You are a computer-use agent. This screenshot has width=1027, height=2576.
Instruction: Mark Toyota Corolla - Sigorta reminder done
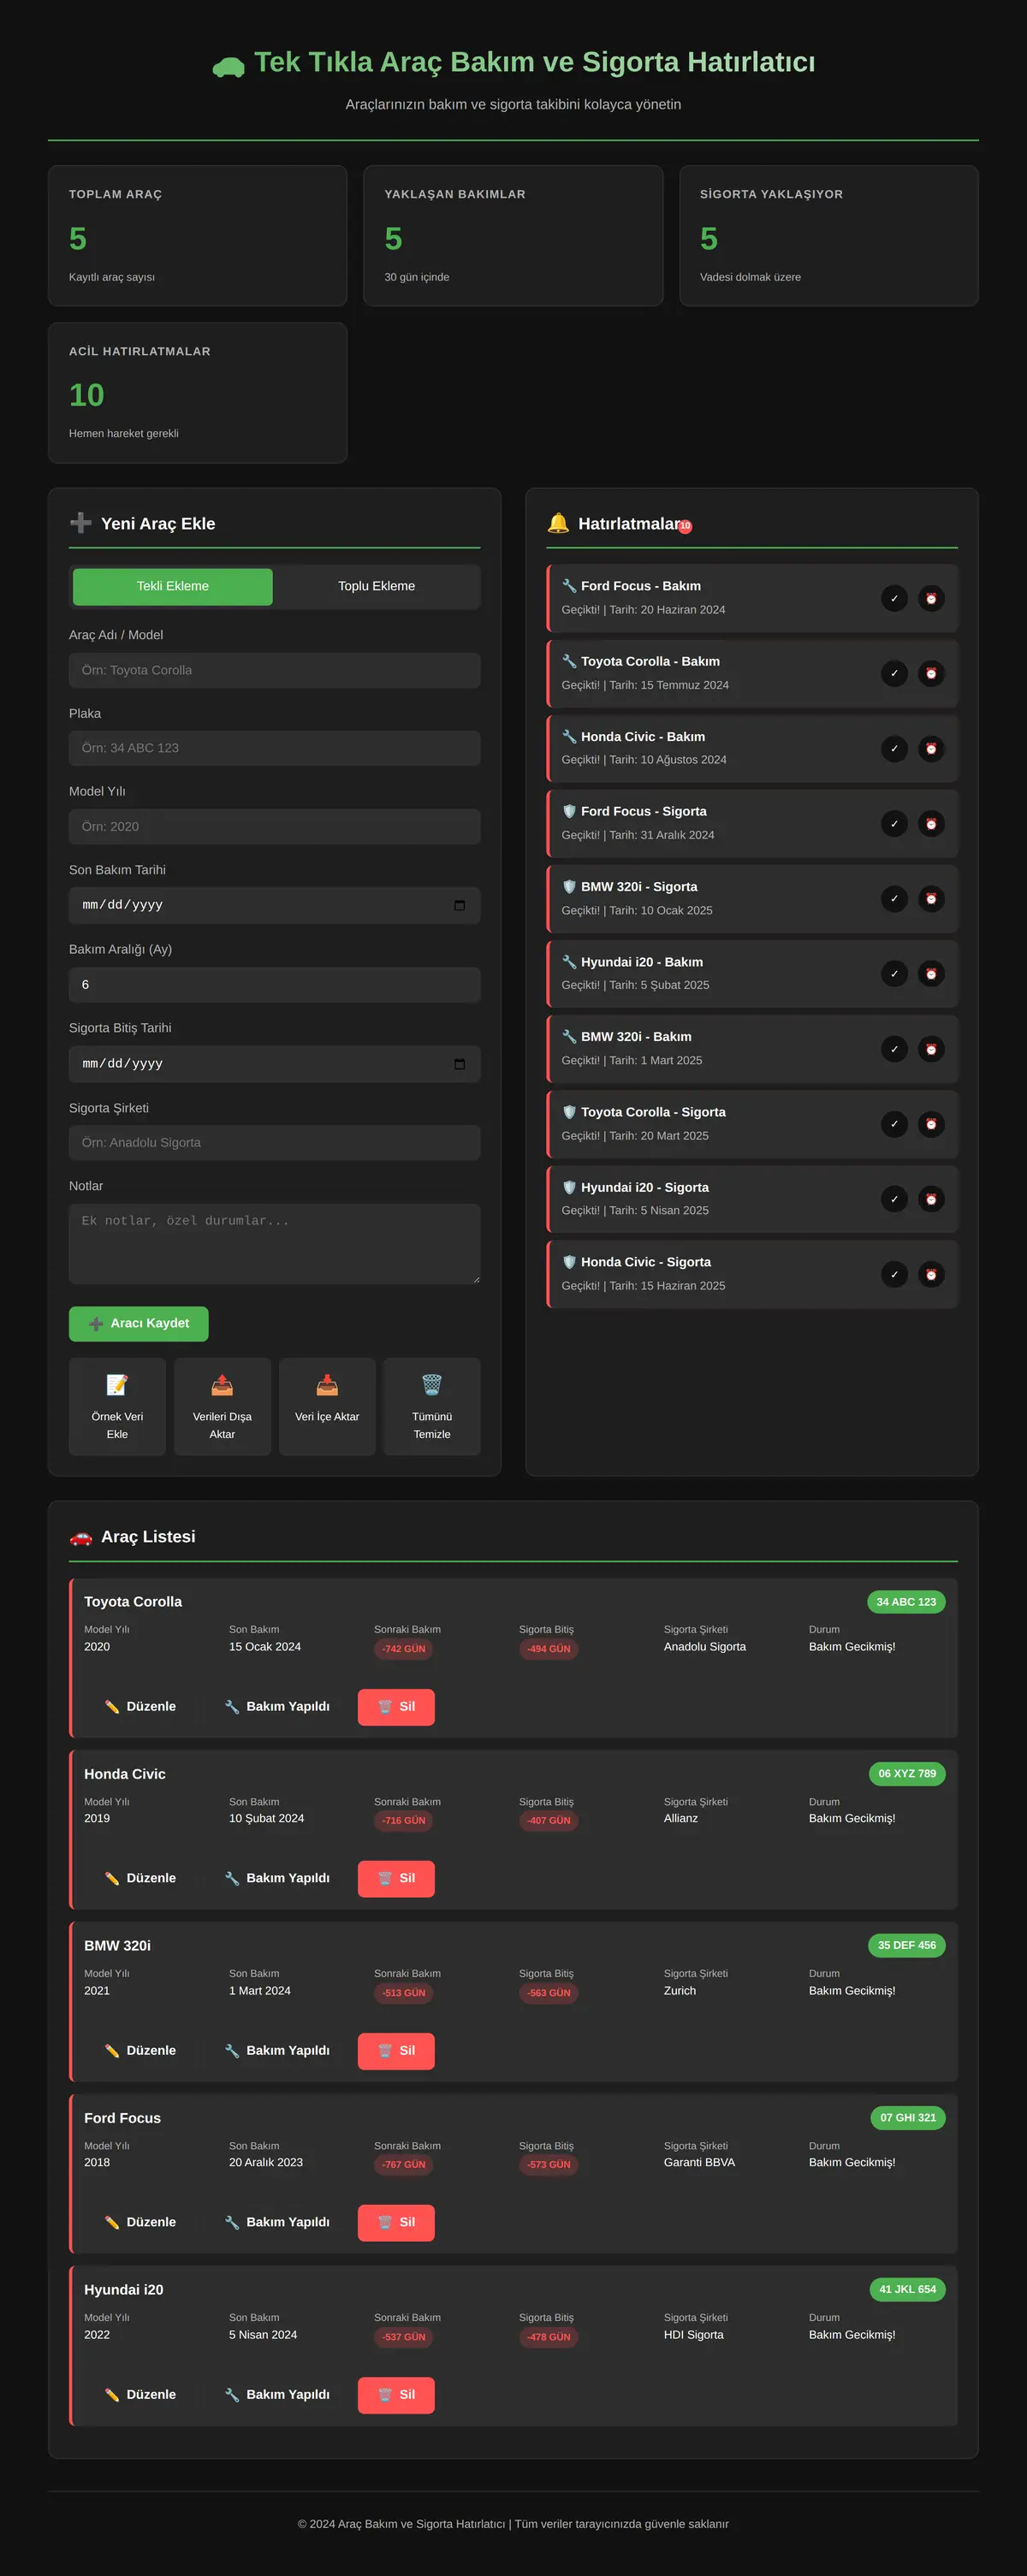point(894,1124)
